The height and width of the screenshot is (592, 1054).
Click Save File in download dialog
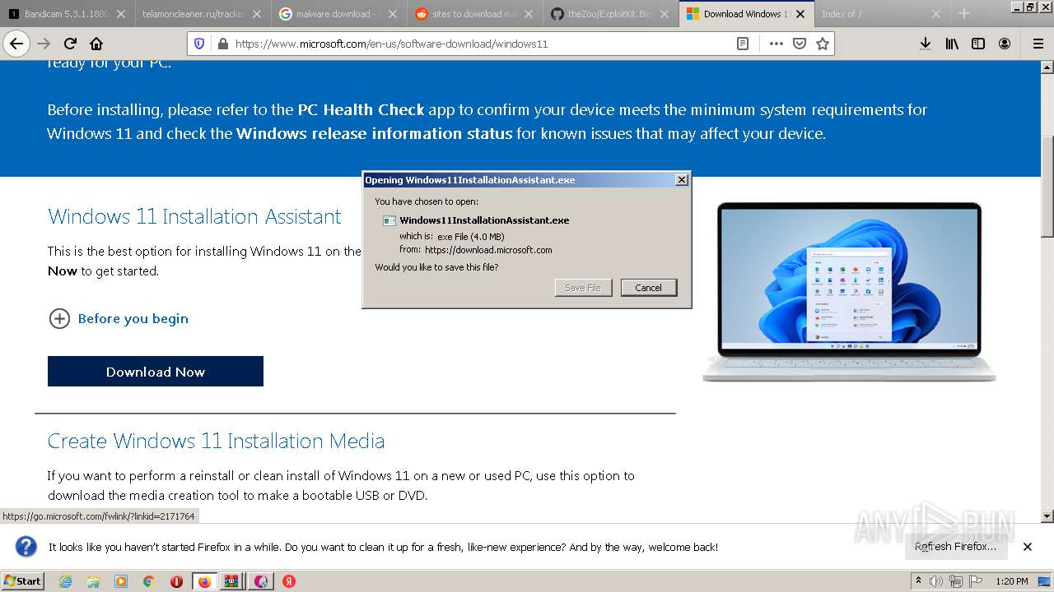click(x=583, y=288)
